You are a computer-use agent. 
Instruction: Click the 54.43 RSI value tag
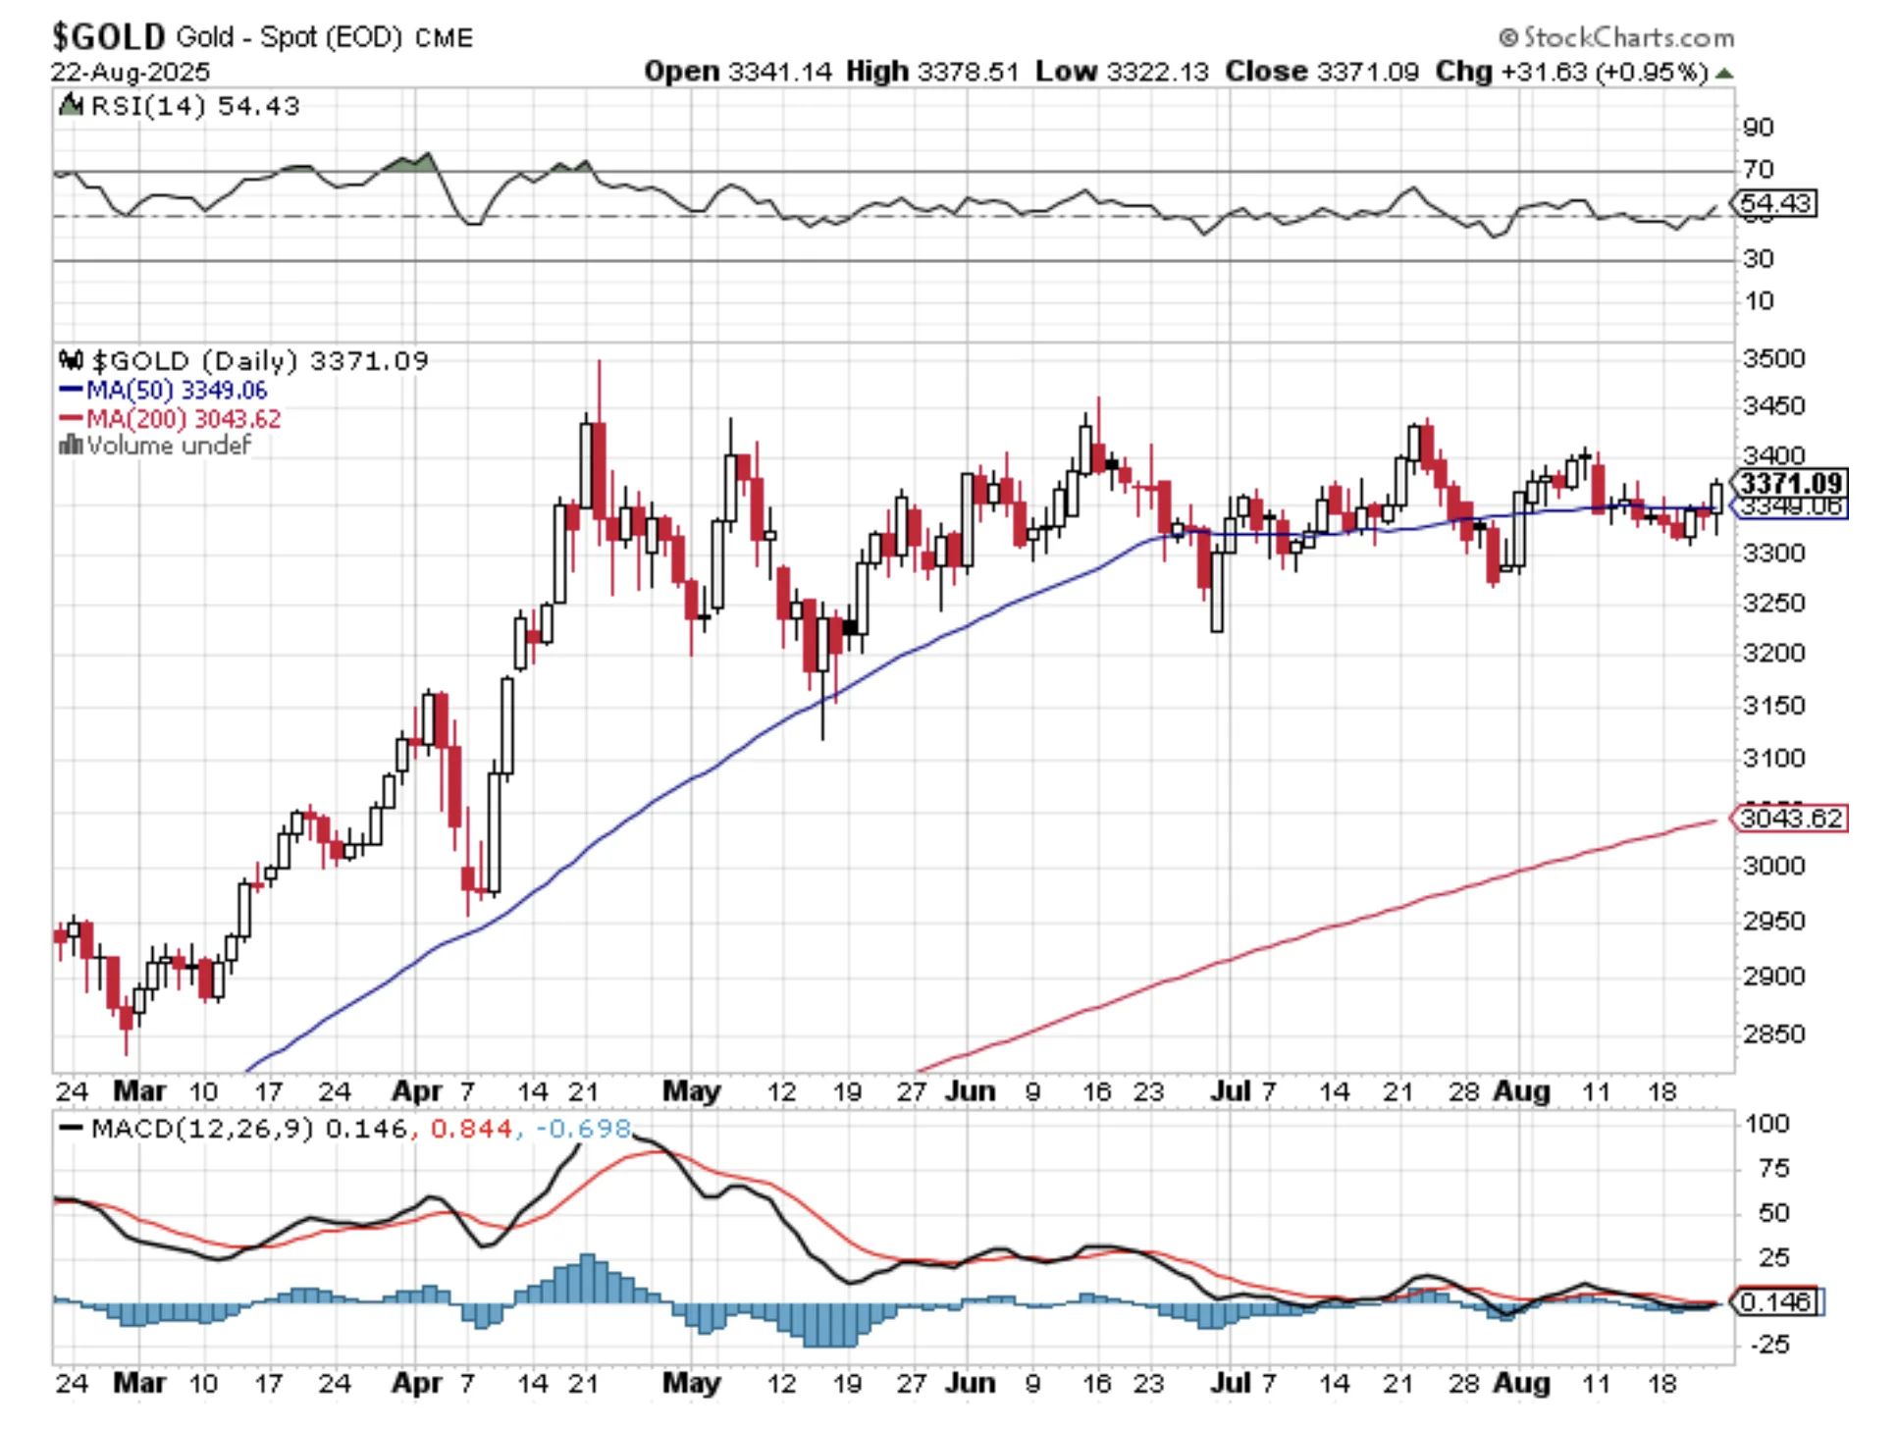1776,203
